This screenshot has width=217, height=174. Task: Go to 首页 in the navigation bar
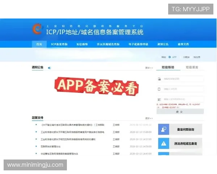click(x=39, y=44)
